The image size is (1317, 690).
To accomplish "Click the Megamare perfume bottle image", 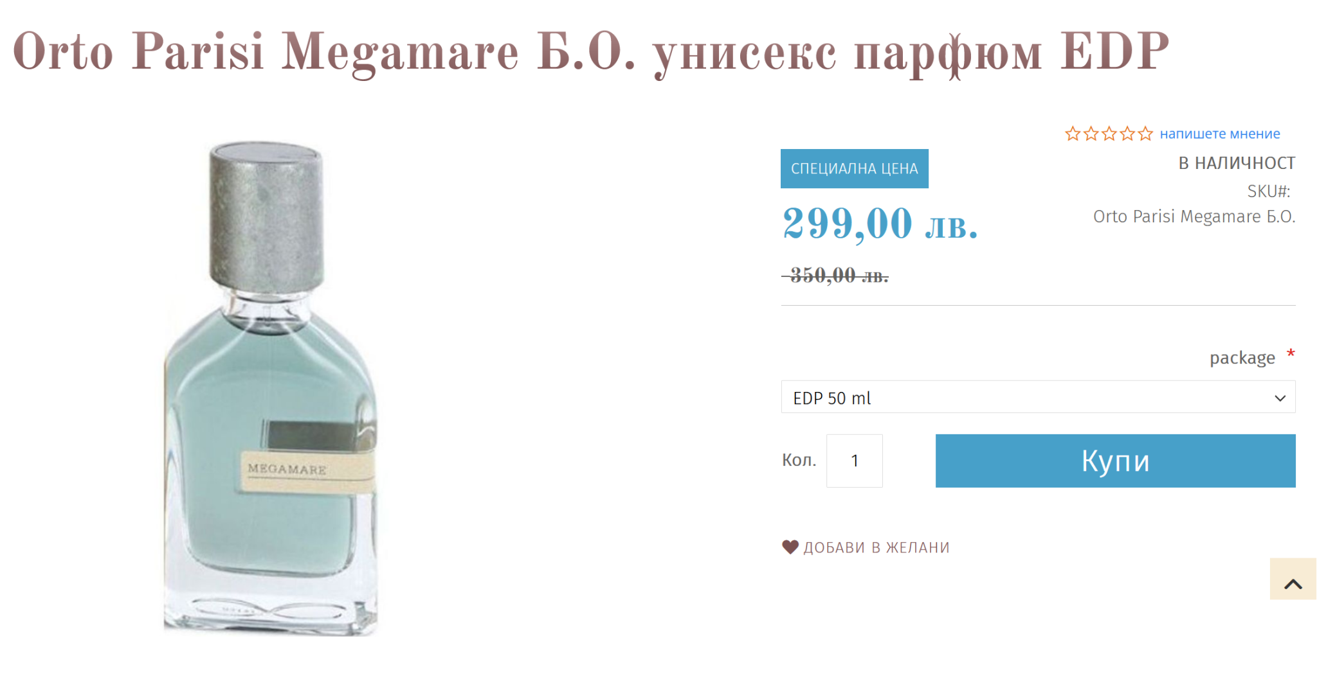I will coord(270,389).
